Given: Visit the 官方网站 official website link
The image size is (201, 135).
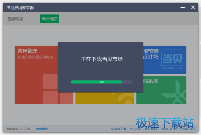Looking at the screenshot, I should click(151, 129).
